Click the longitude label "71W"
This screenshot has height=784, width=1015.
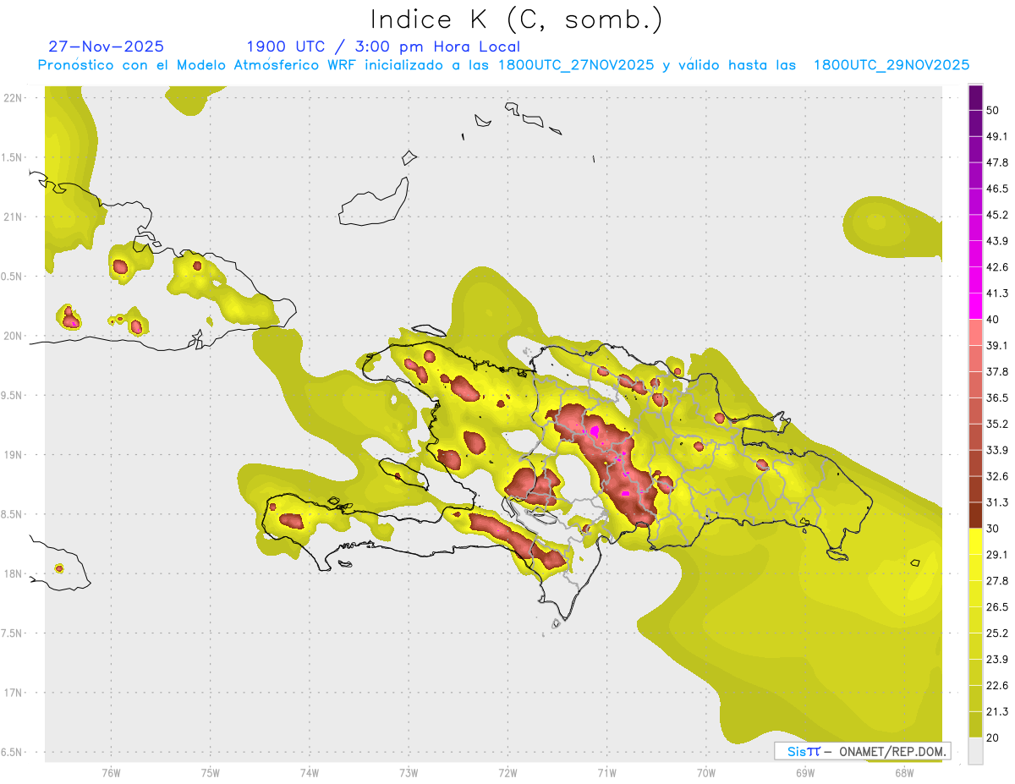coord(606,772)
